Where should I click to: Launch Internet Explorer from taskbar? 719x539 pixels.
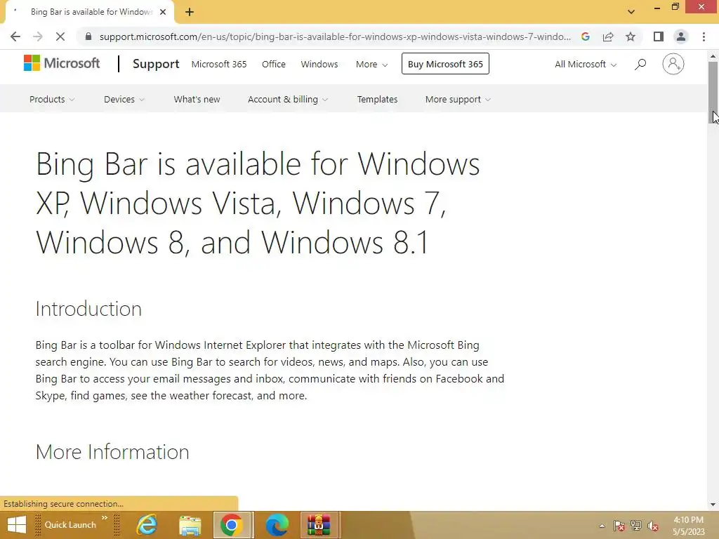[x=147, y=525]
